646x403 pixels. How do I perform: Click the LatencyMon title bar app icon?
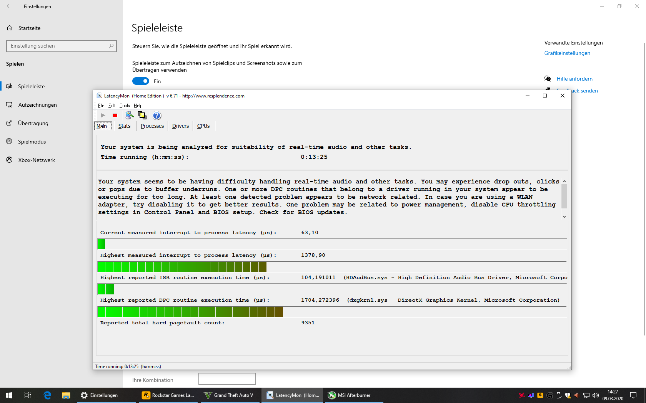pyautogui.click(x=99, y=96)
